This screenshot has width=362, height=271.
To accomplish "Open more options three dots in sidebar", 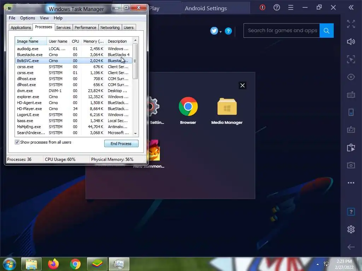I will pyautogui.click(x=351, y=183).
